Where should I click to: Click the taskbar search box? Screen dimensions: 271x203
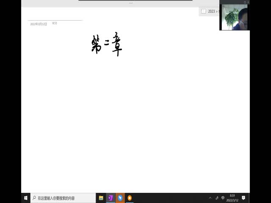pyautogui.click(x=63, y=198)
